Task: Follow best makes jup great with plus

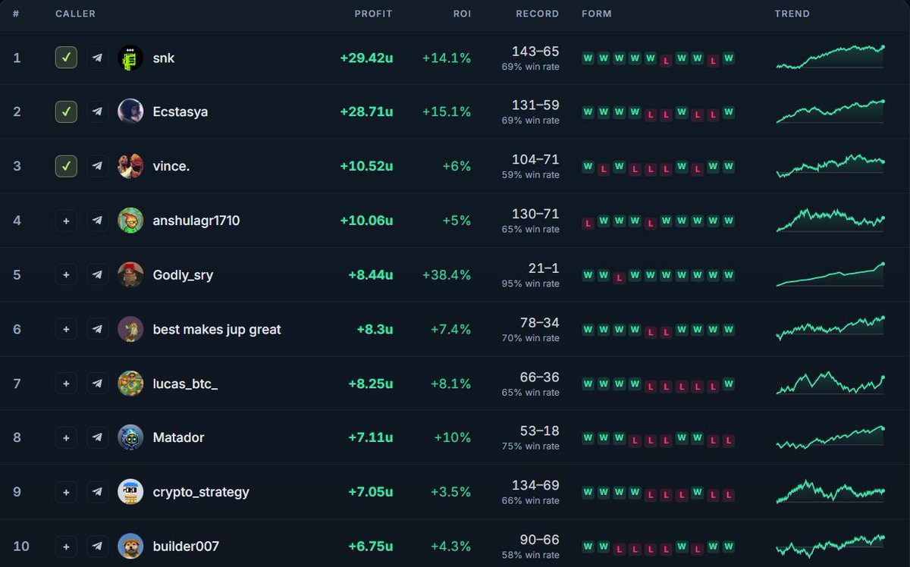Action: [66, 329]
